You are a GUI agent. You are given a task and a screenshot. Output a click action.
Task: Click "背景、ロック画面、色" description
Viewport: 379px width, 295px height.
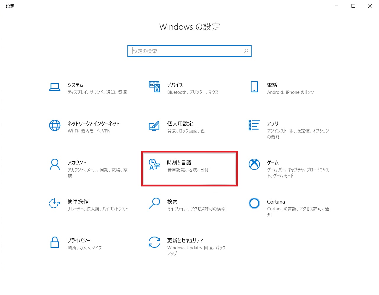coord(186,131)
